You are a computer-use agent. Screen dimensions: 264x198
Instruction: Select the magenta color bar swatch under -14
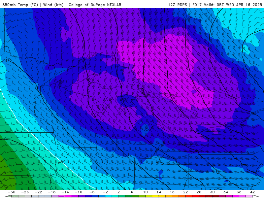click(x=68, y=196)
